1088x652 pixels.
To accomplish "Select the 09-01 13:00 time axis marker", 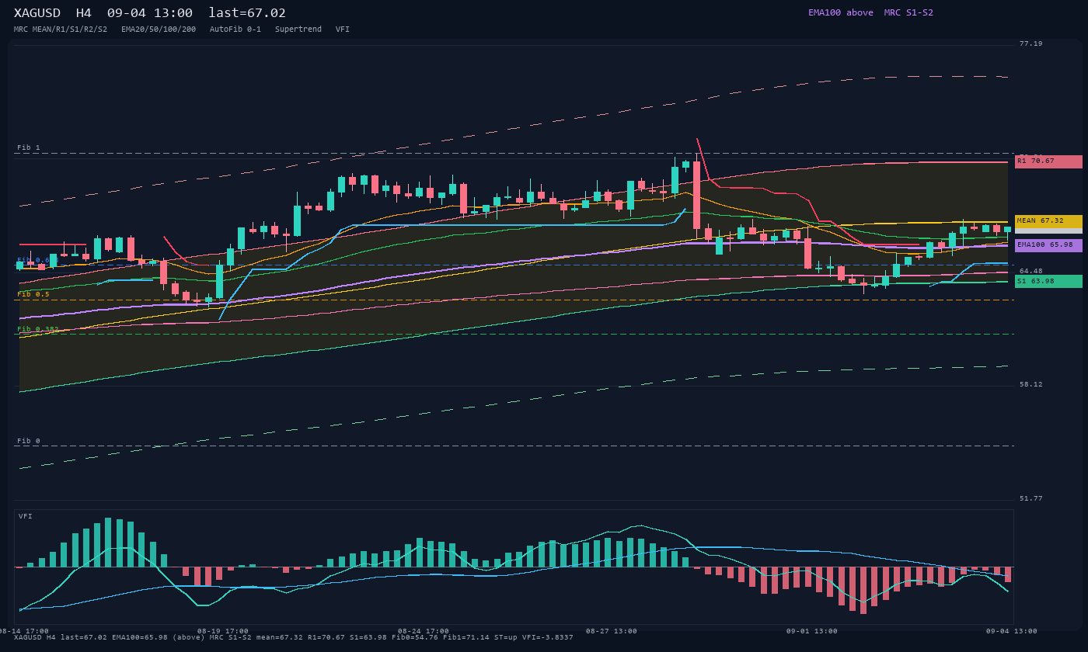I will [812, 631].
